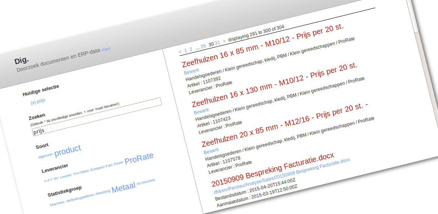
Task: Select text 'Artikel : 1107392'
Action: (x=204, y=82)
